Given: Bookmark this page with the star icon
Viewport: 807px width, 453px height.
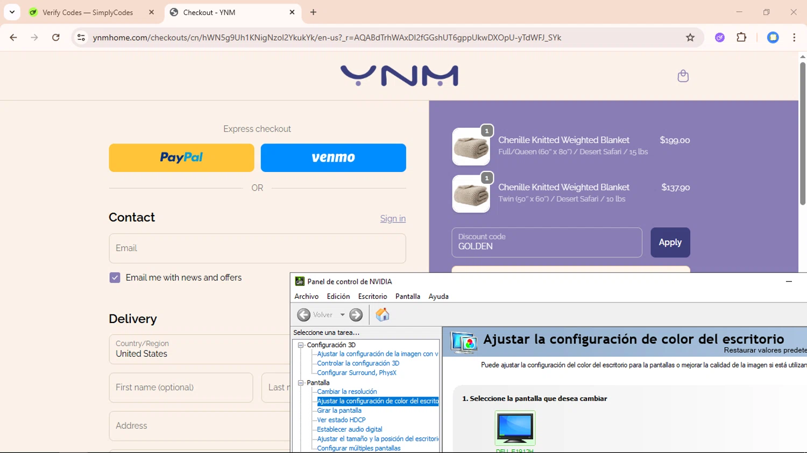Looking at the screenshot, I should click(690, 38).
